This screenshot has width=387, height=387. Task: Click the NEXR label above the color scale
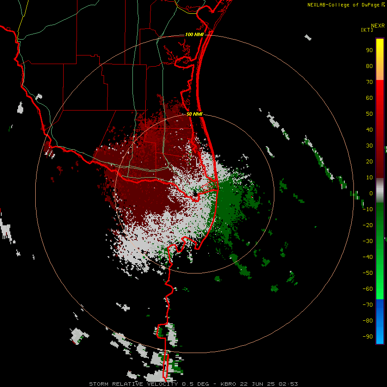pyautogui.click(x=378, y=26)
